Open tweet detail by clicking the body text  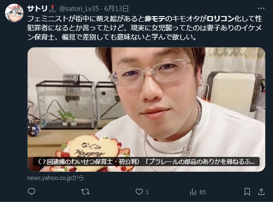tap(145, 28)
